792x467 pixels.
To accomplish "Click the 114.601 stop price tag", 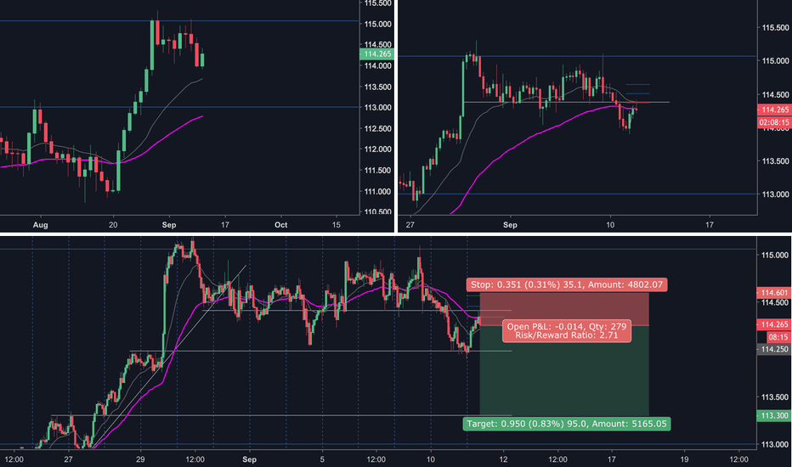I will [x=774, y=293].
